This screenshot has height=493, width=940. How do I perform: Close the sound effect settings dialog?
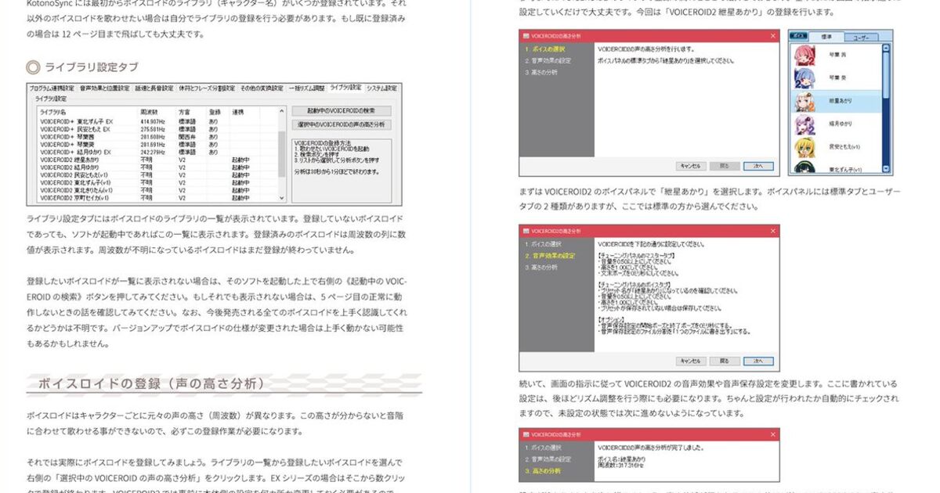coord(772,231)
